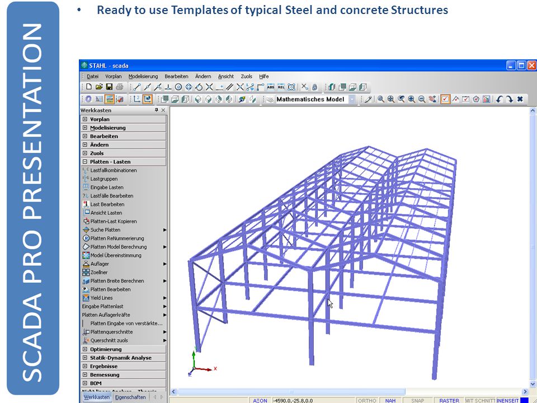Image resolution: width=537 pixels, height=403 pixels.
Task: Click the pan hand icon
Action: pos(432,100)
